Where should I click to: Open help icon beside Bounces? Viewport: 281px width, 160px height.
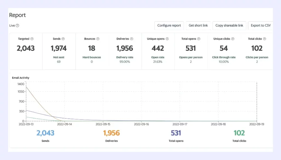[98, 39]
